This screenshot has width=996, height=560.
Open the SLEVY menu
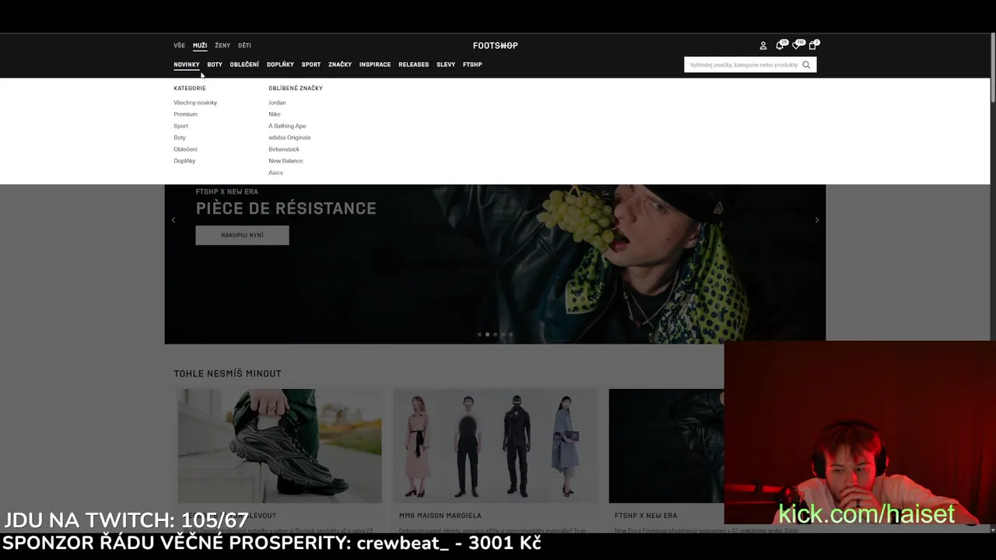tap(446, 65)
